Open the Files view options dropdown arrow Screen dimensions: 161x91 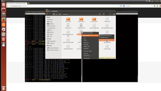pyautogui.click(x=110, y=14)
